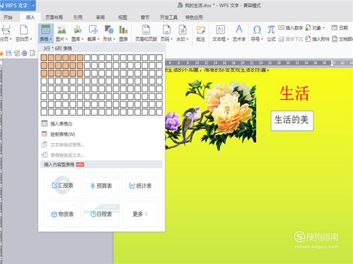Select the last highlighted cell for 3×6 table
This screenshot has width=353, height=264.
80,73
